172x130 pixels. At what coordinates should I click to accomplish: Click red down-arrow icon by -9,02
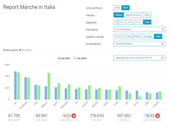tap(74, 116)
